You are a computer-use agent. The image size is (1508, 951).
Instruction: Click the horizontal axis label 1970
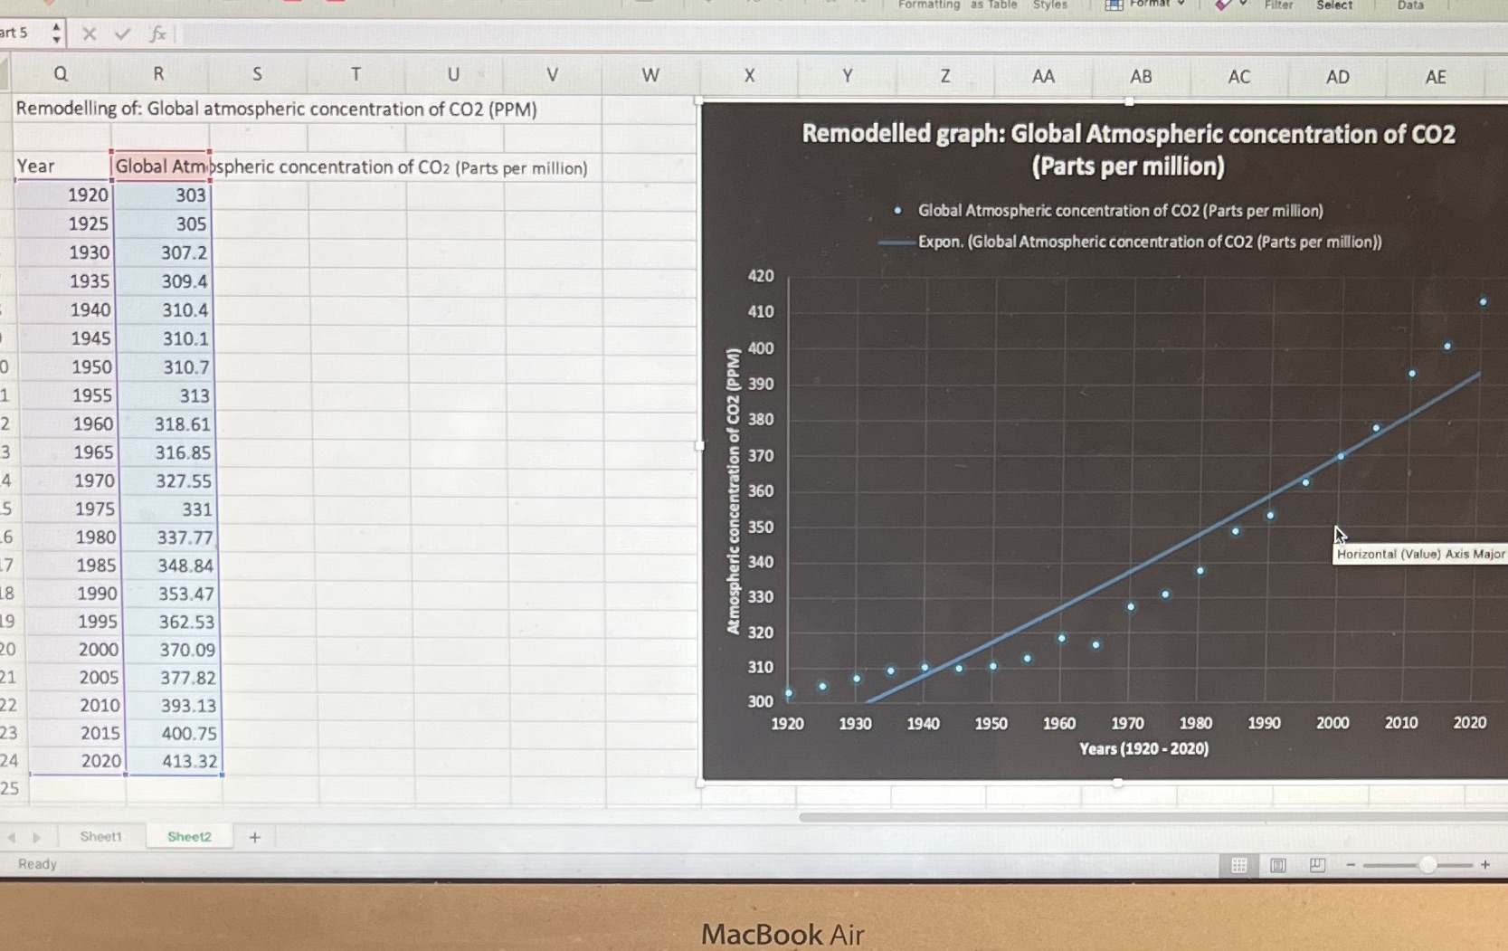[1127, 723]
